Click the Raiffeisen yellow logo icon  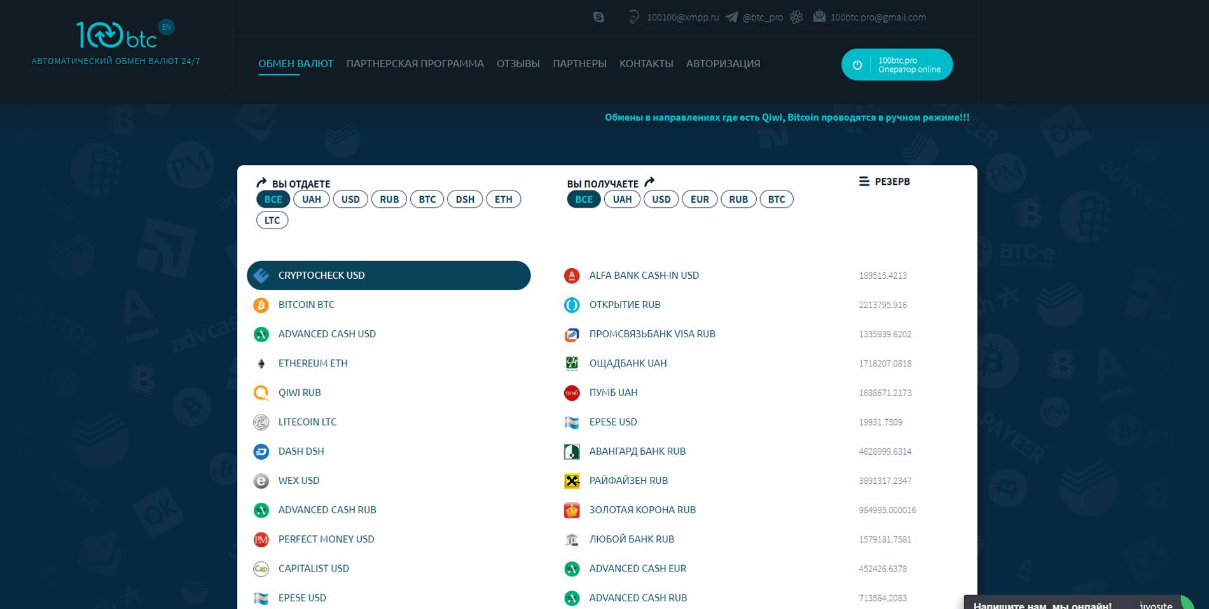[572, 481]
